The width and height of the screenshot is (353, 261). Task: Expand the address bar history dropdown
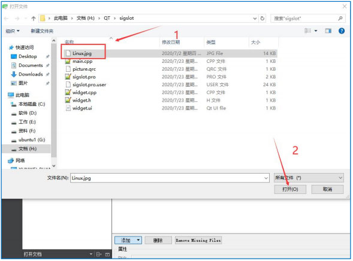(255, 19)
